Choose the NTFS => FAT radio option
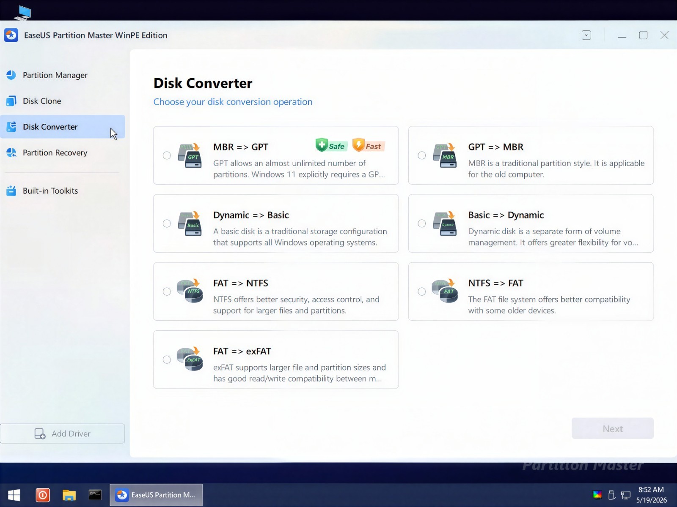This screenshot has width=677, height=507. (x=422, y=292)
